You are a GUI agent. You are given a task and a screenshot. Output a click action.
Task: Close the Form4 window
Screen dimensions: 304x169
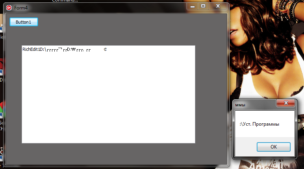[x=218, y=6]
